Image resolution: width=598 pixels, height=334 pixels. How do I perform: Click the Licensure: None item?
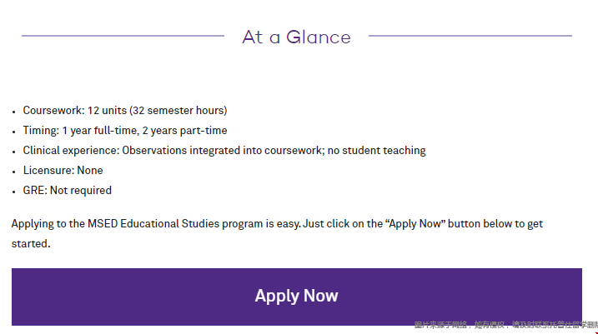[63, 170]
